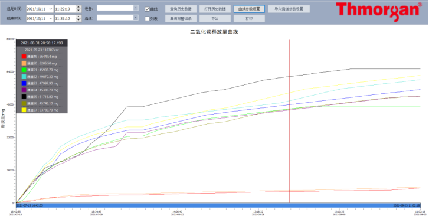Screen dimensions: 429x219
Task: Click the red swatch for channel 49
Action: (x=24, y=57)
